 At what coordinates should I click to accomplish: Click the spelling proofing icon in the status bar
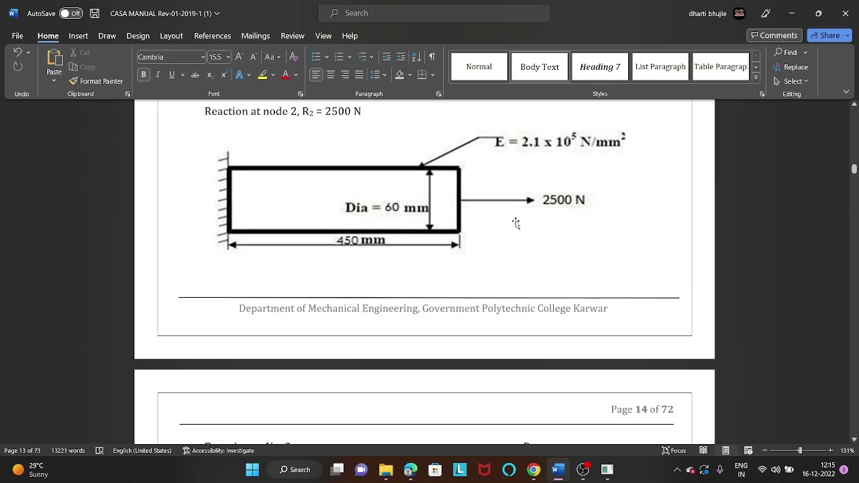tap(99, 451)
